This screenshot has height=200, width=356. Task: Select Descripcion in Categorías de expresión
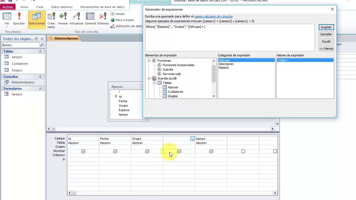(226, 64)
